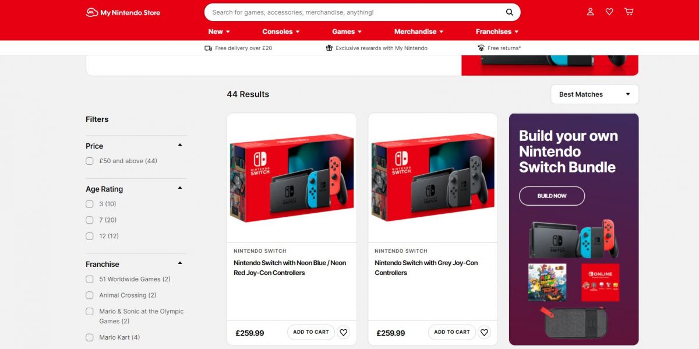Favourite the Grey Joy-Con Switch with heart
Image resolution: width=699 pixels, height=349 pixels.
coord(485,332)
